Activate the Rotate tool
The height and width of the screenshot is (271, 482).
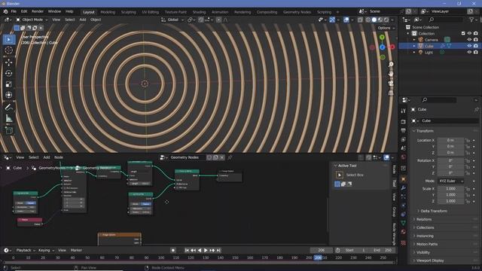click(9, 73)
